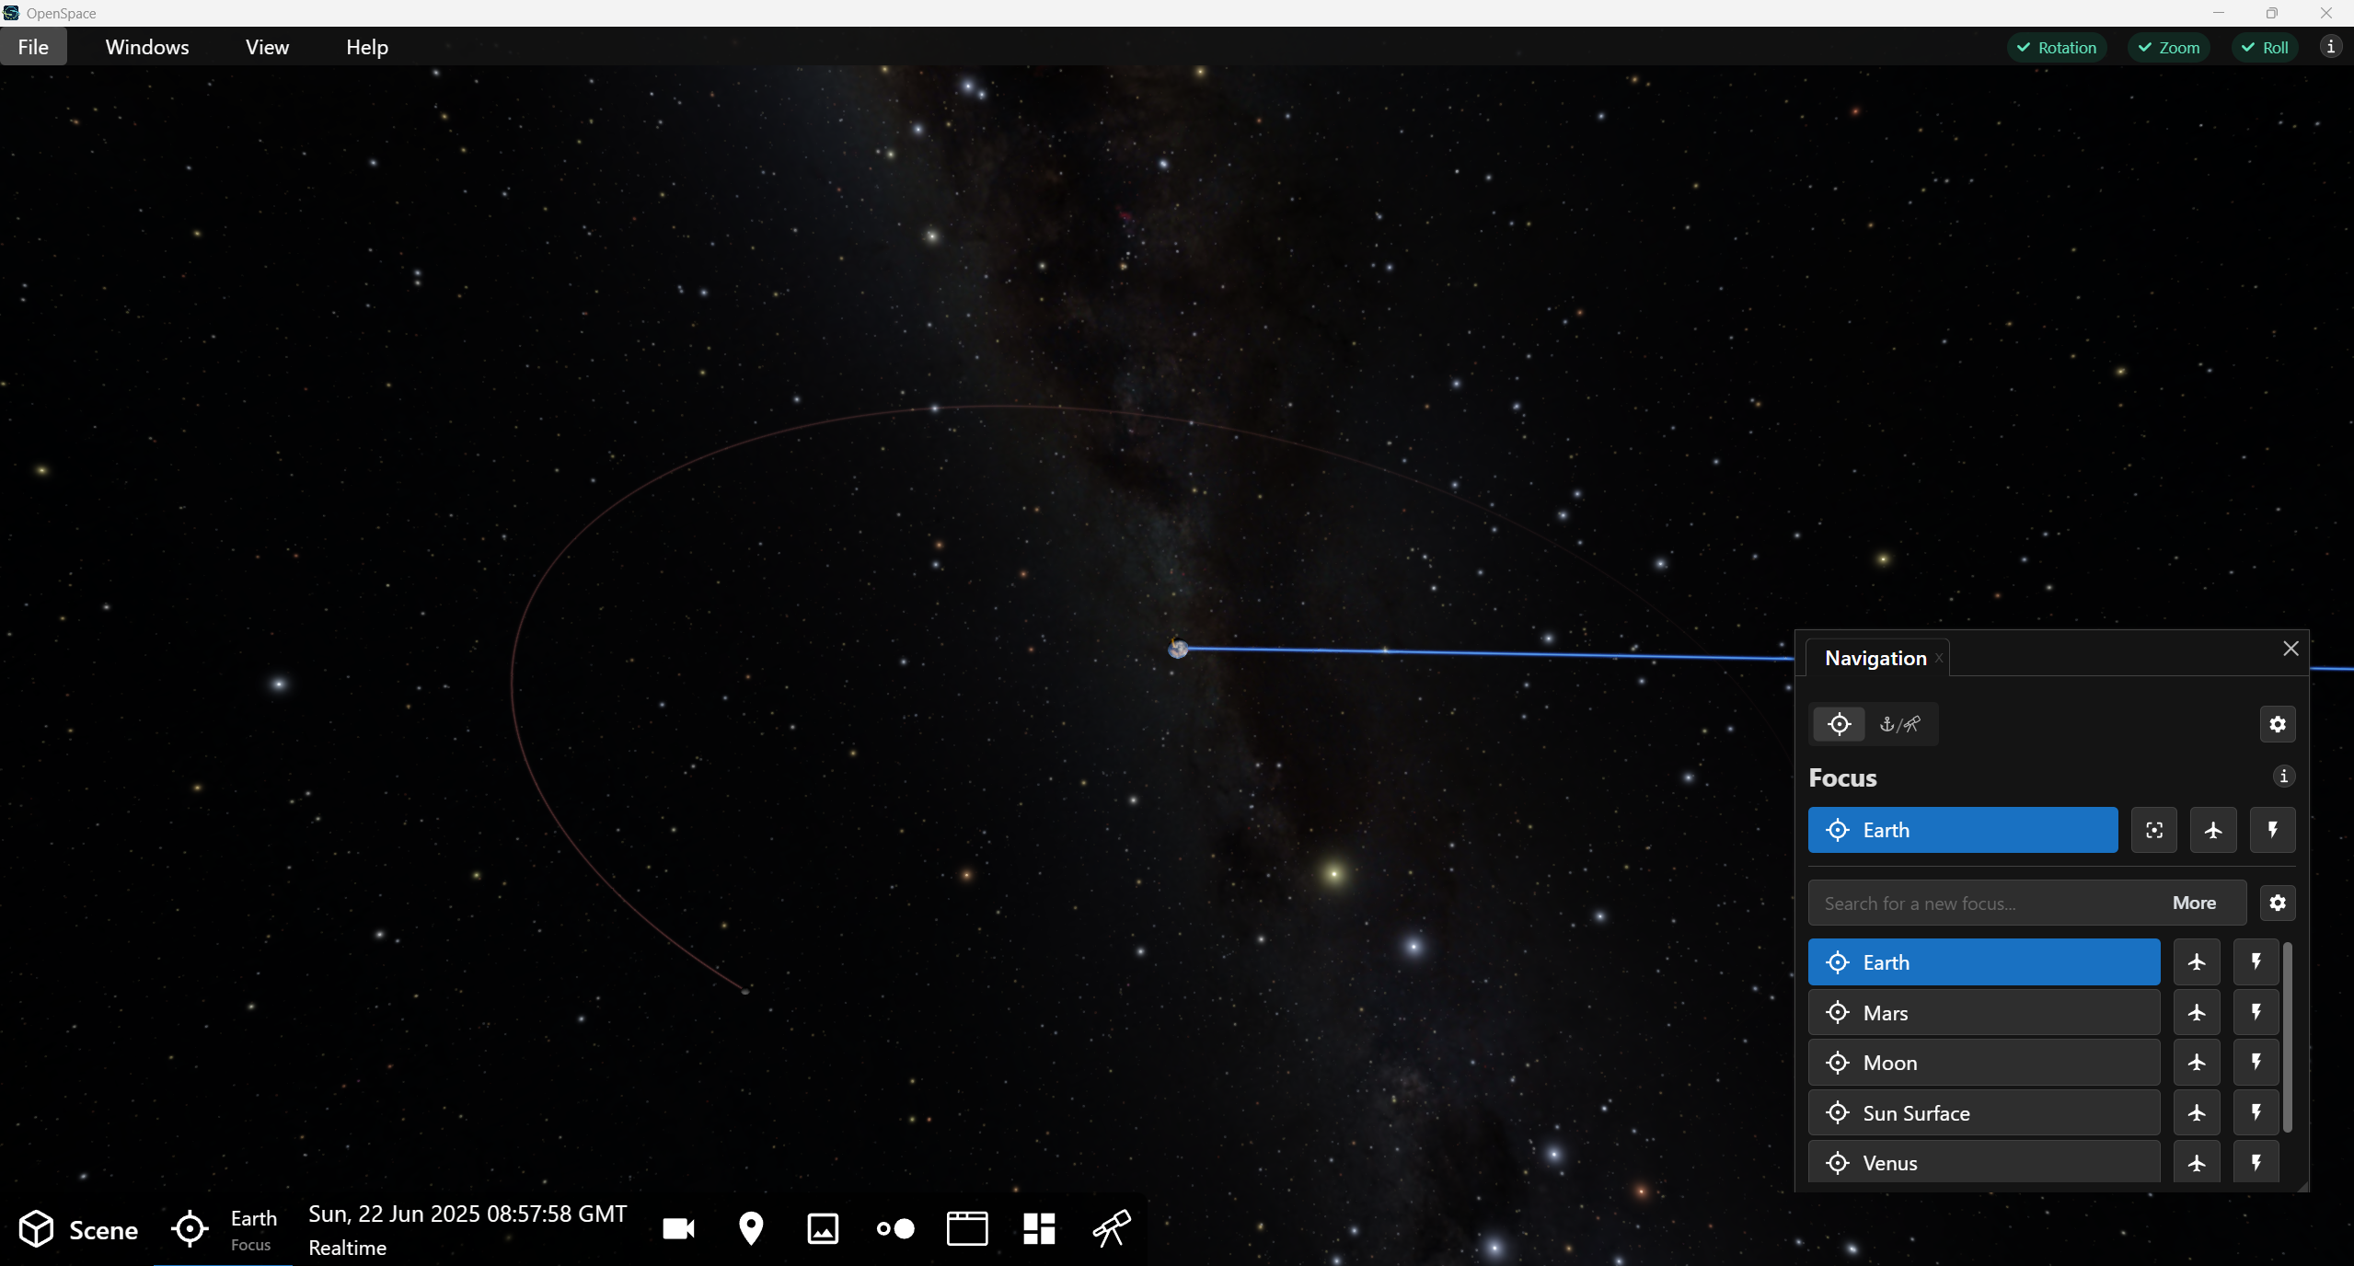Restore down the OpenSpace window
The image size is (2354, 1266).
pyautogui.click(x=2272, y=13)
